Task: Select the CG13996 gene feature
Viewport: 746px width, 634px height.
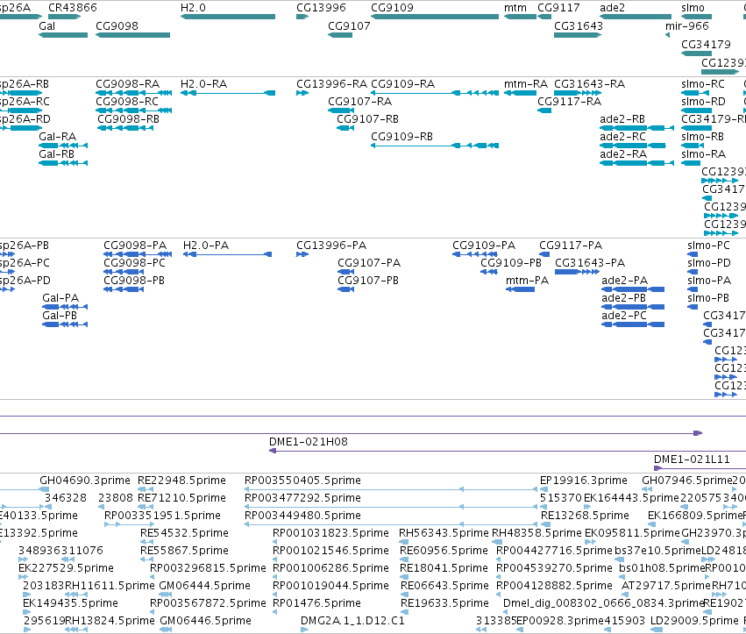Action: [x=302, y=17]
